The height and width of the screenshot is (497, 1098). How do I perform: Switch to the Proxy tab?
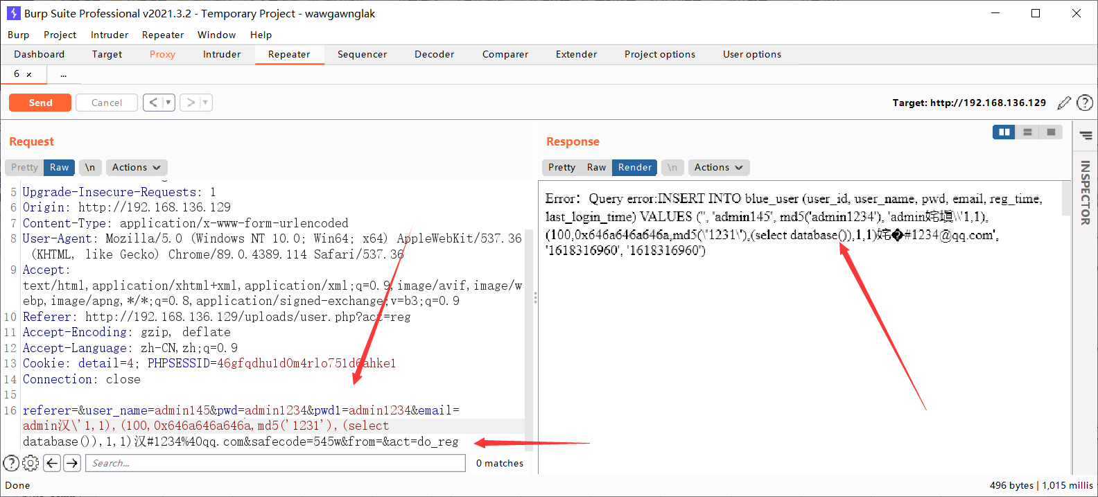[x=162, y=54]
